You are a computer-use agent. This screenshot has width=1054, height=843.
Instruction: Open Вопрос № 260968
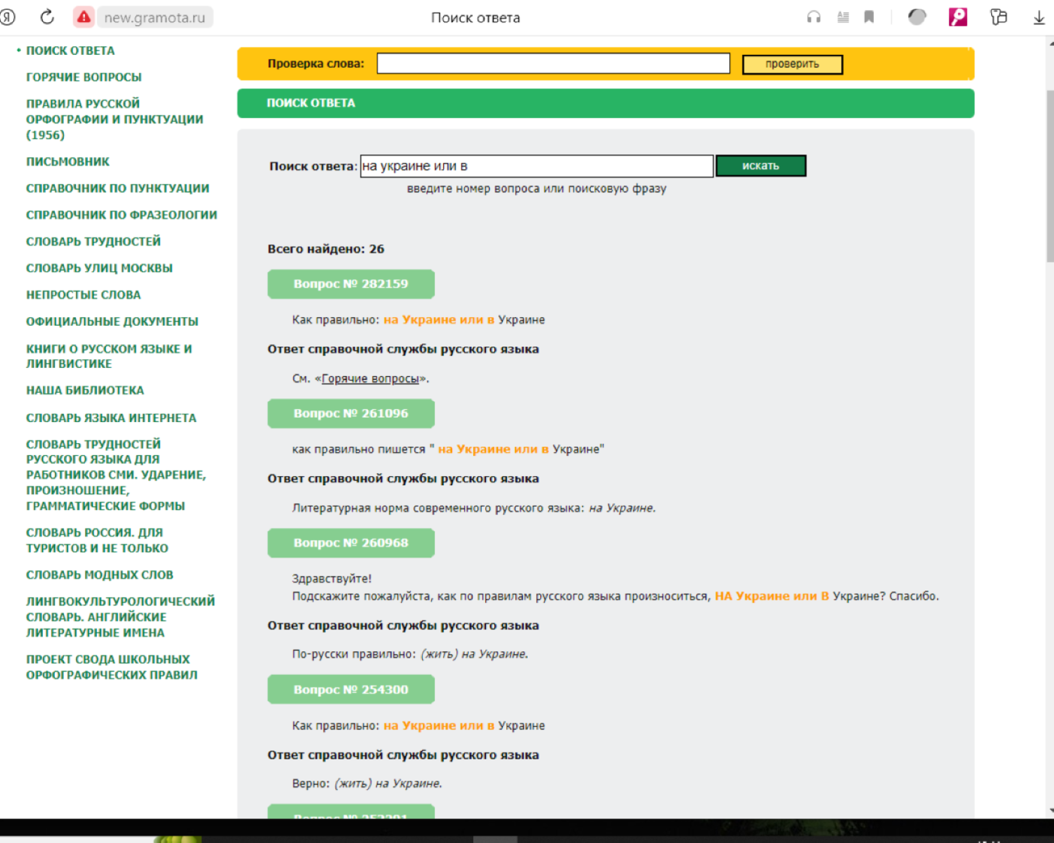[351, 543]
